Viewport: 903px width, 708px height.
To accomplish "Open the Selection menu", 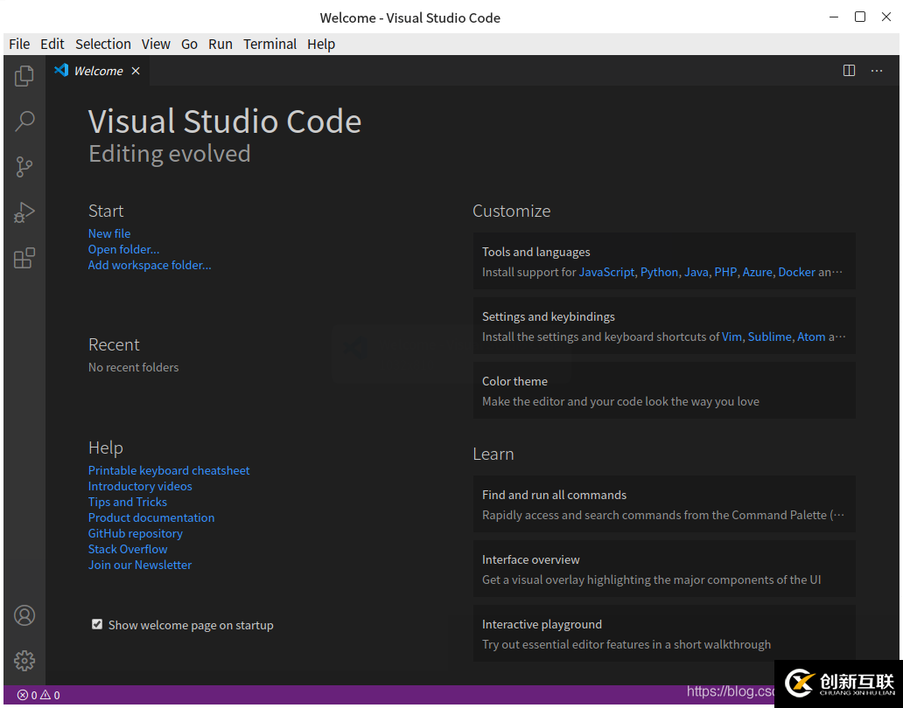I will tap(103, 45).
